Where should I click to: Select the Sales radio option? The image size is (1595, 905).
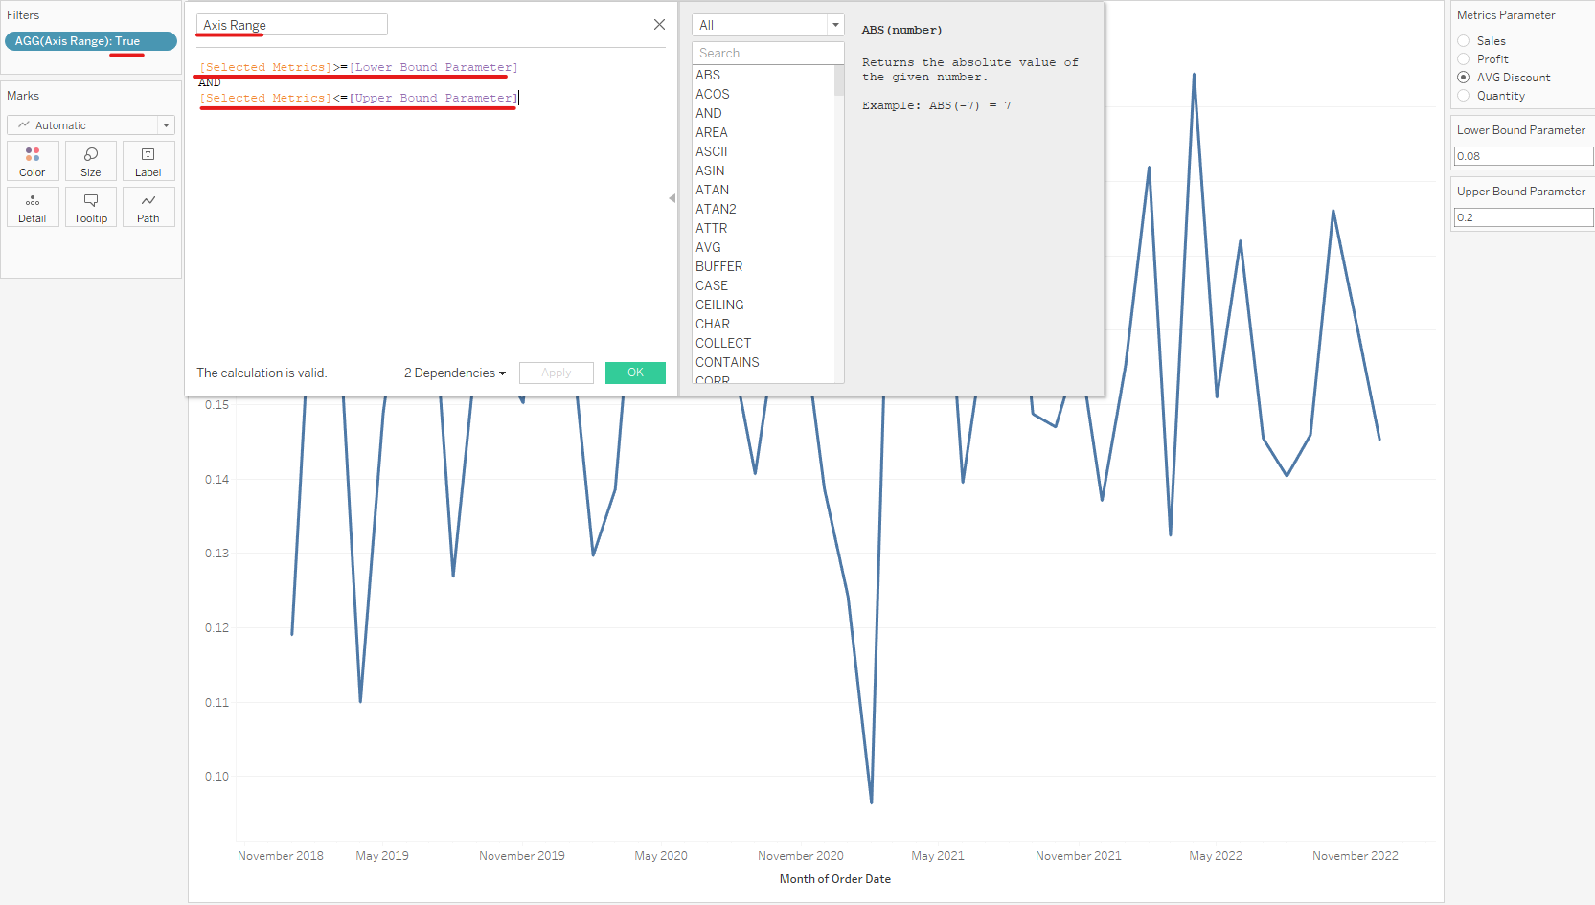[1463, 41]
